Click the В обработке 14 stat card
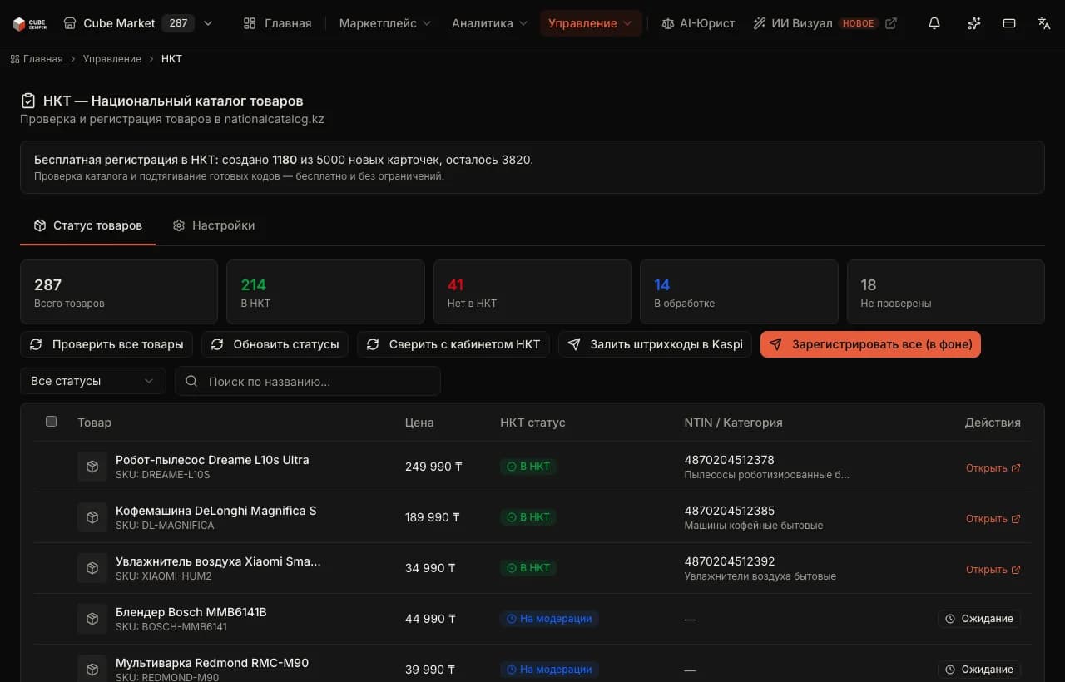This screenshot has width=1065, height=682. [x=739, y=292]
